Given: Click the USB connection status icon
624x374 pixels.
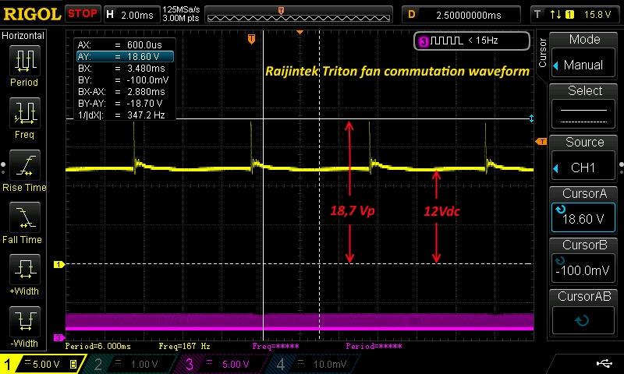Looking at the screenshot, I should (x=604, y=363).
